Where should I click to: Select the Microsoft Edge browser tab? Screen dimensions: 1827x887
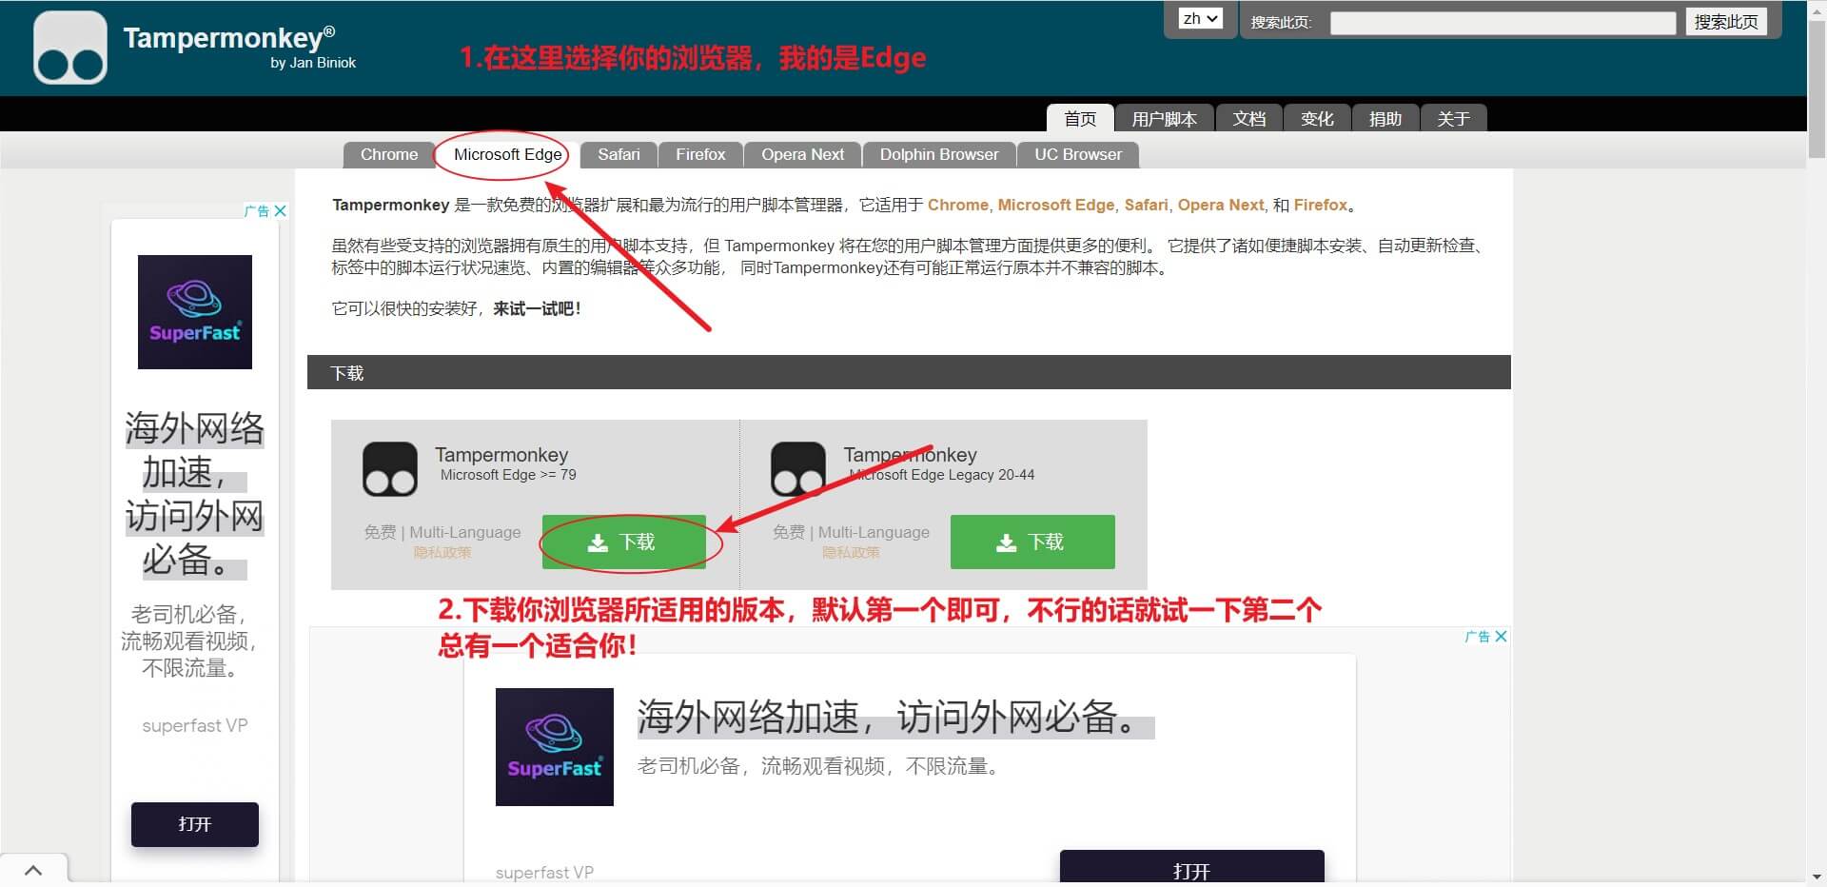(x=507, y=154)
